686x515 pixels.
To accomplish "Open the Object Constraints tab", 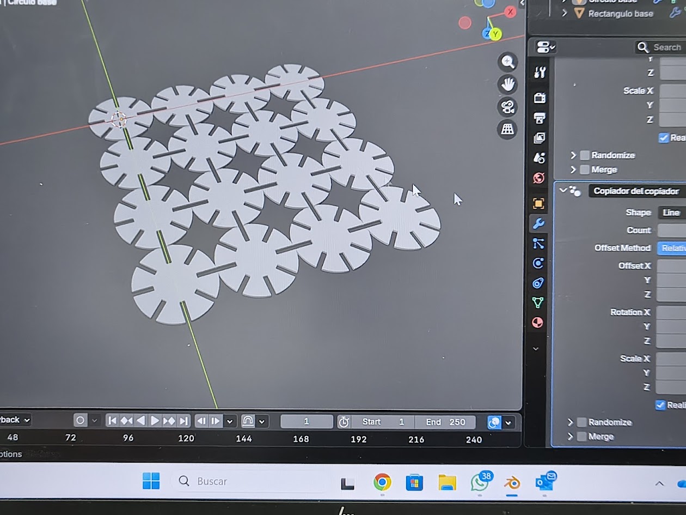I will tap(538, 283).
